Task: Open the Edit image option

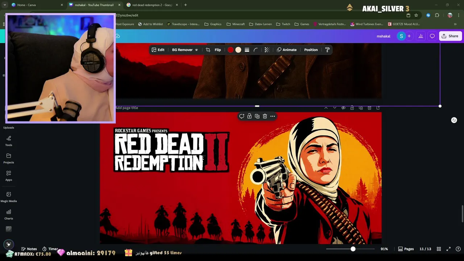Action: (x=158, y=50)
